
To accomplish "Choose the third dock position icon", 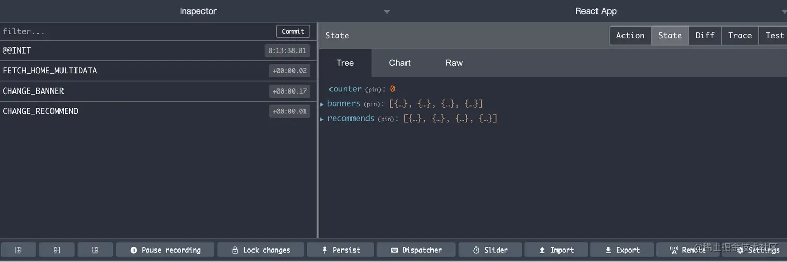I will 95,250.
